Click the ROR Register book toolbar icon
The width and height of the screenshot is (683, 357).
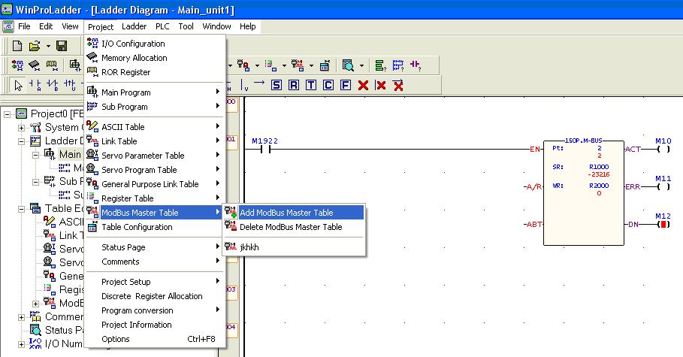tap(52, 65)
